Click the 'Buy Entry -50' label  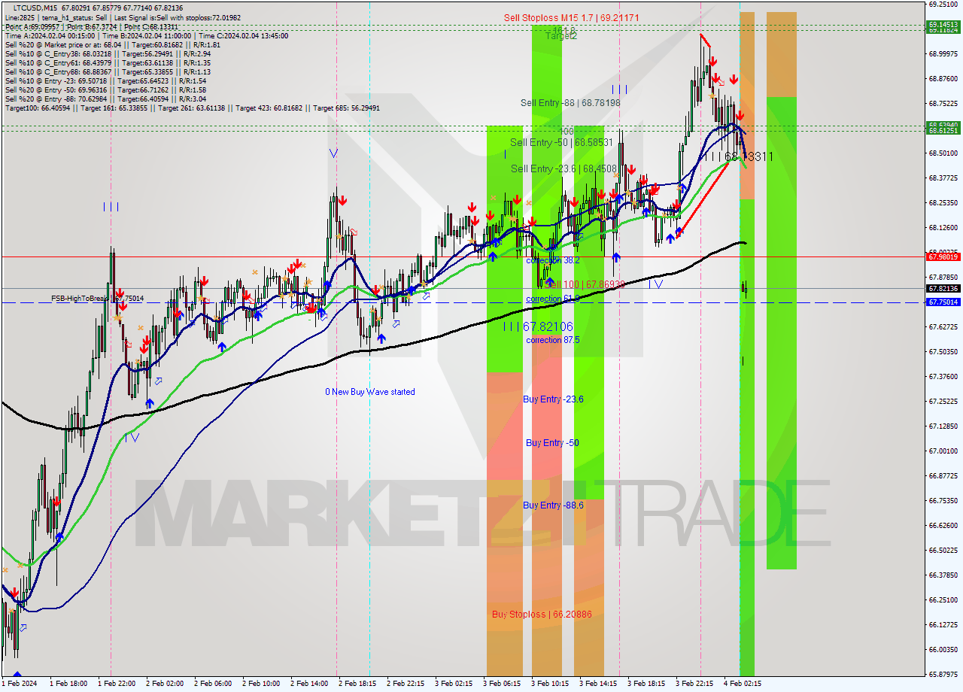pos(552,443)
